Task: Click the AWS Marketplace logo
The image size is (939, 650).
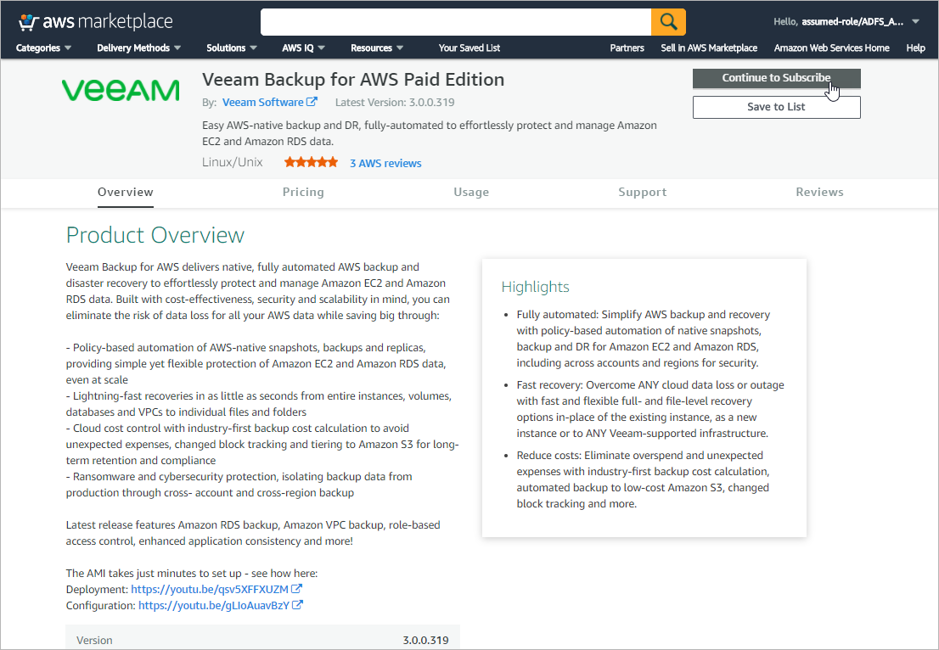Action: [x=96, y=22]
